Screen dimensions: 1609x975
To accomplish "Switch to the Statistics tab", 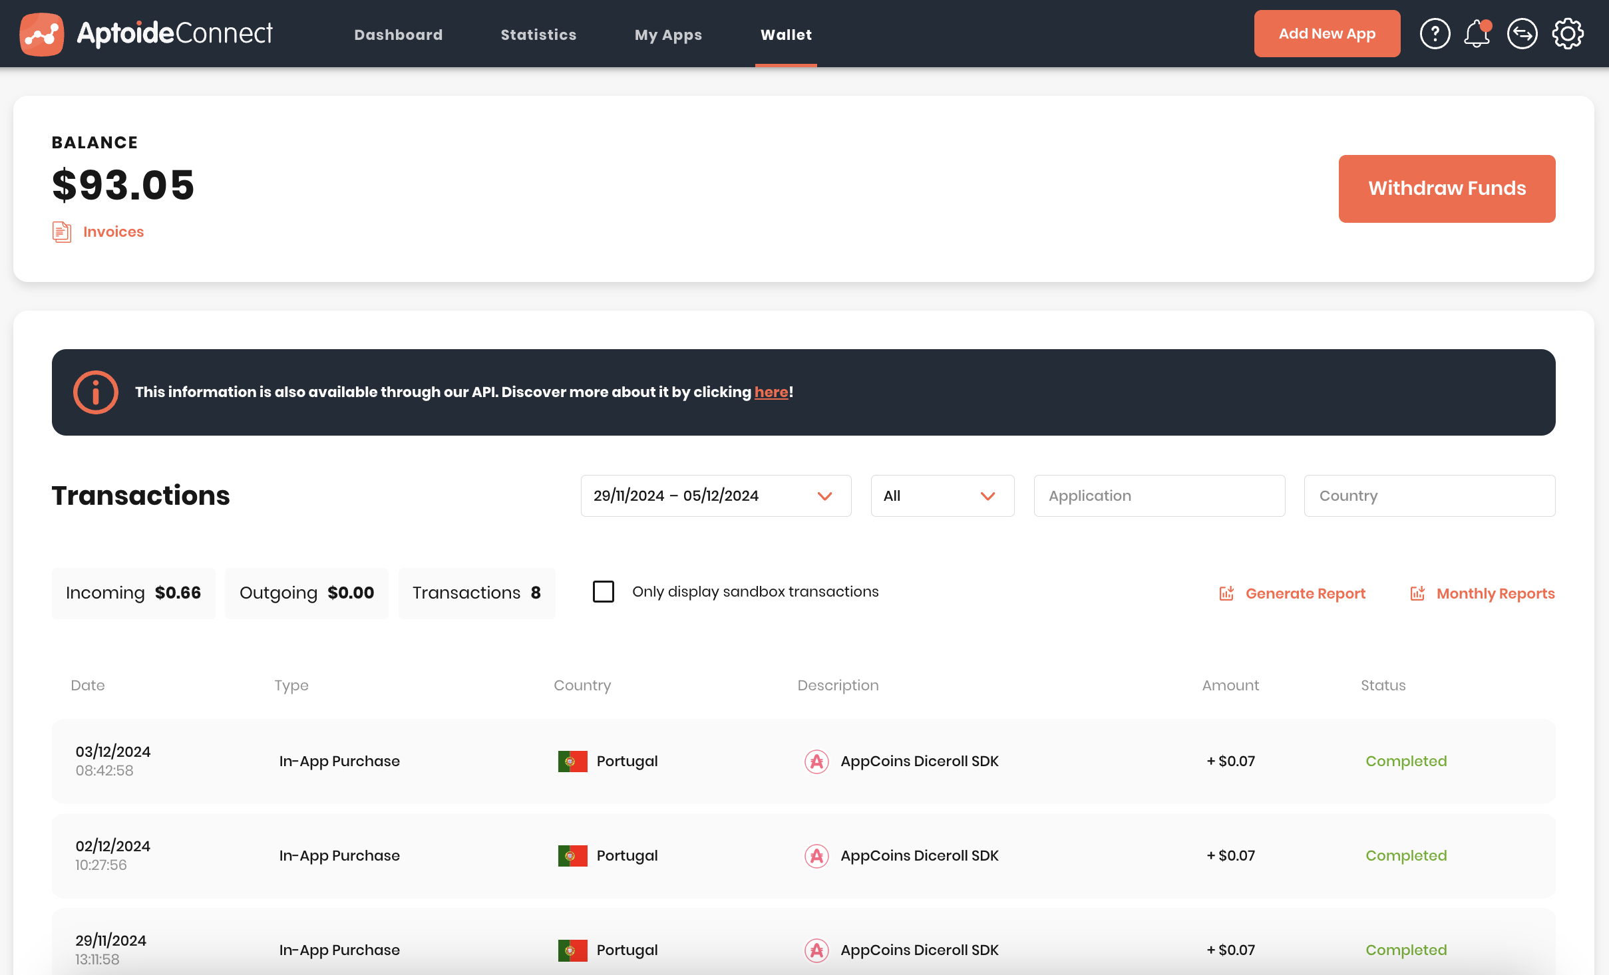I will [x=538, y=35].
